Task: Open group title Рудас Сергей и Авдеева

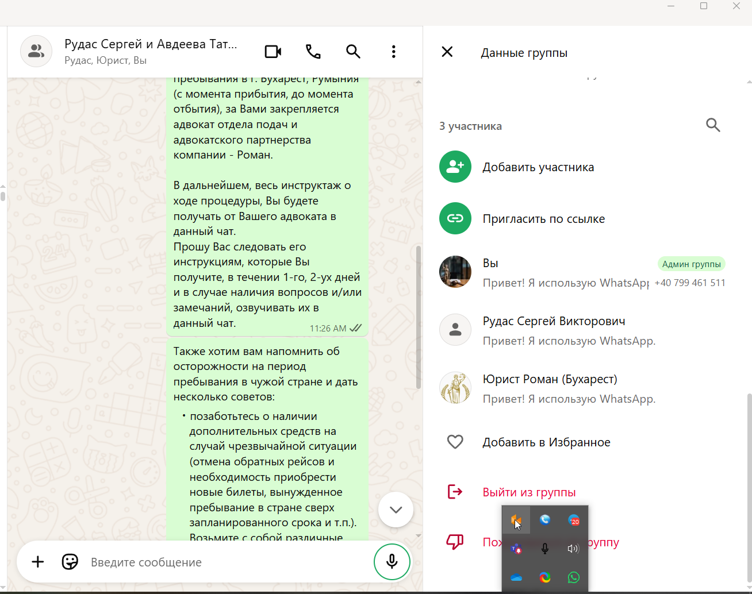Action: (x=151, y=44)
